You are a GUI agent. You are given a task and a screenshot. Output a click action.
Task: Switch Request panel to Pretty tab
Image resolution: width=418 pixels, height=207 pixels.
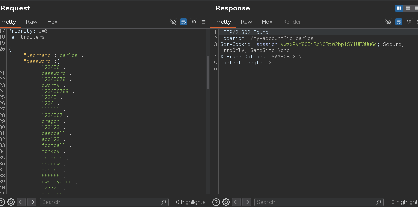click(8, 22)
